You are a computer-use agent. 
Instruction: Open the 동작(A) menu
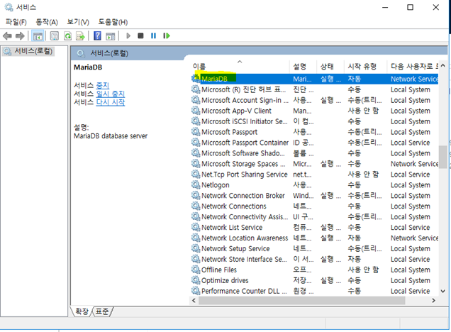click(x=47, y=22)
